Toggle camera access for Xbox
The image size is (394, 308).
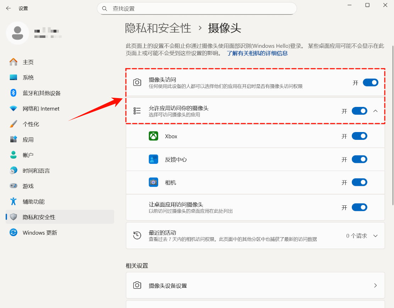point(359,136)
